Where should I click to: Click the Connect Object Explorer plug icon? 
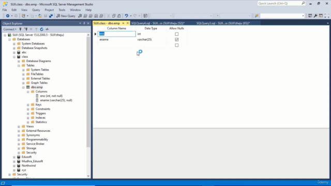[20, 29]
